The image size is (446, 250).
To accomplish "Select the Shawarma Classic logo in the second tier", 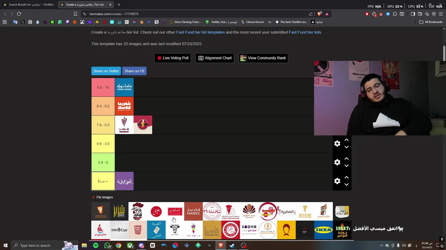I will (x=124, y=106).
